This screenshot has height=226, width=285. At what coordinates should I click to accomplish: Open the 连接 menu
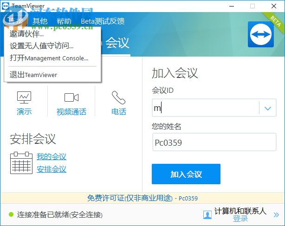pyautogui.click(x=16, y=21)
